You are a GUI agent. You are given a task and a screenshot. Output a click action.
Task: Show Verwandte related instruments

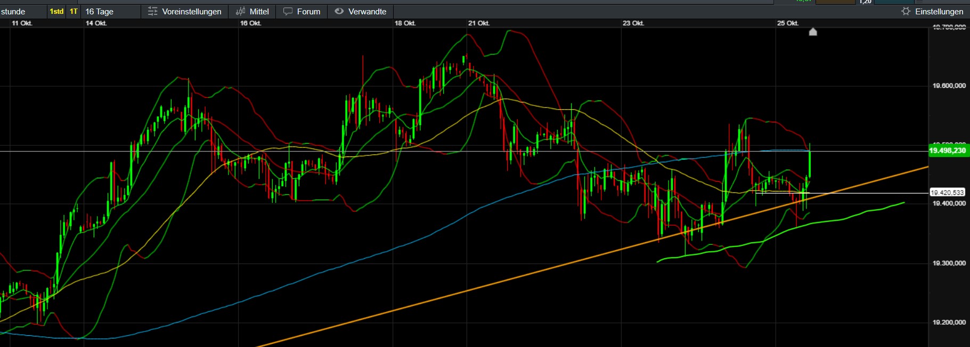click(361, 11)
